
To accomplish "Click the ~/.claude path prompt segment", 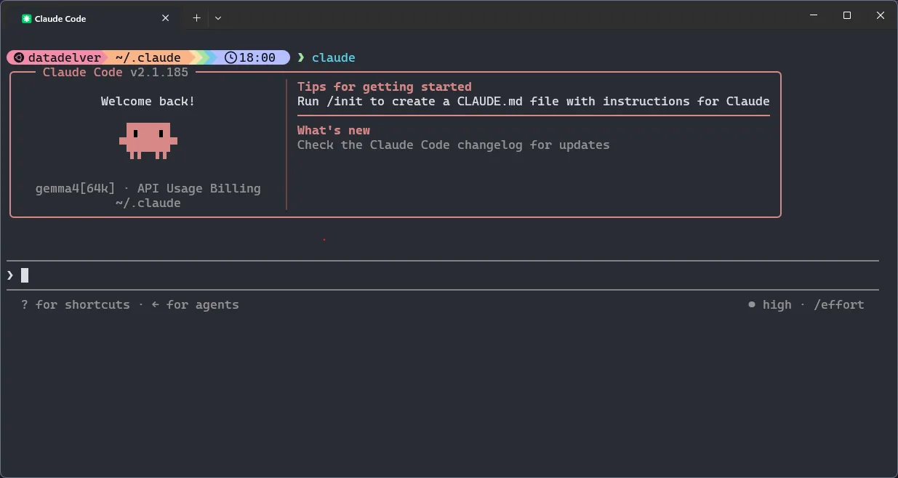I will [148, 57].
